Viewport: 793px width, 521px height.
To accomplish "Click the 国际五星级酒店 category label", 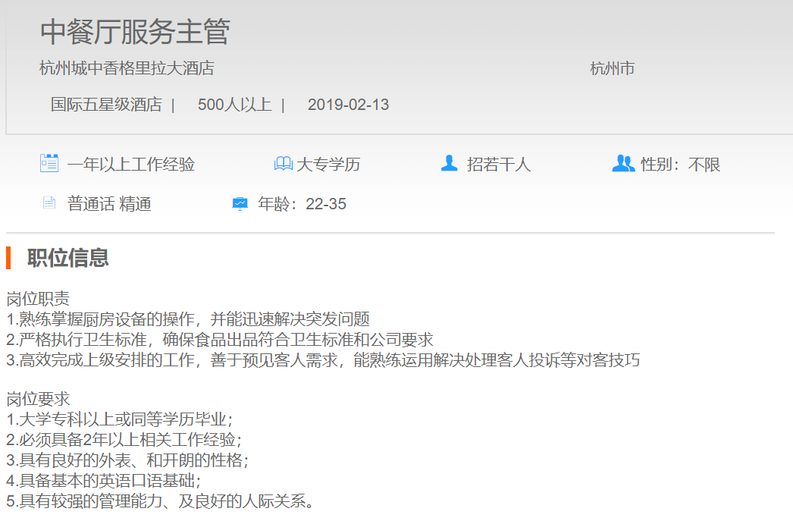I will point(106,105).
